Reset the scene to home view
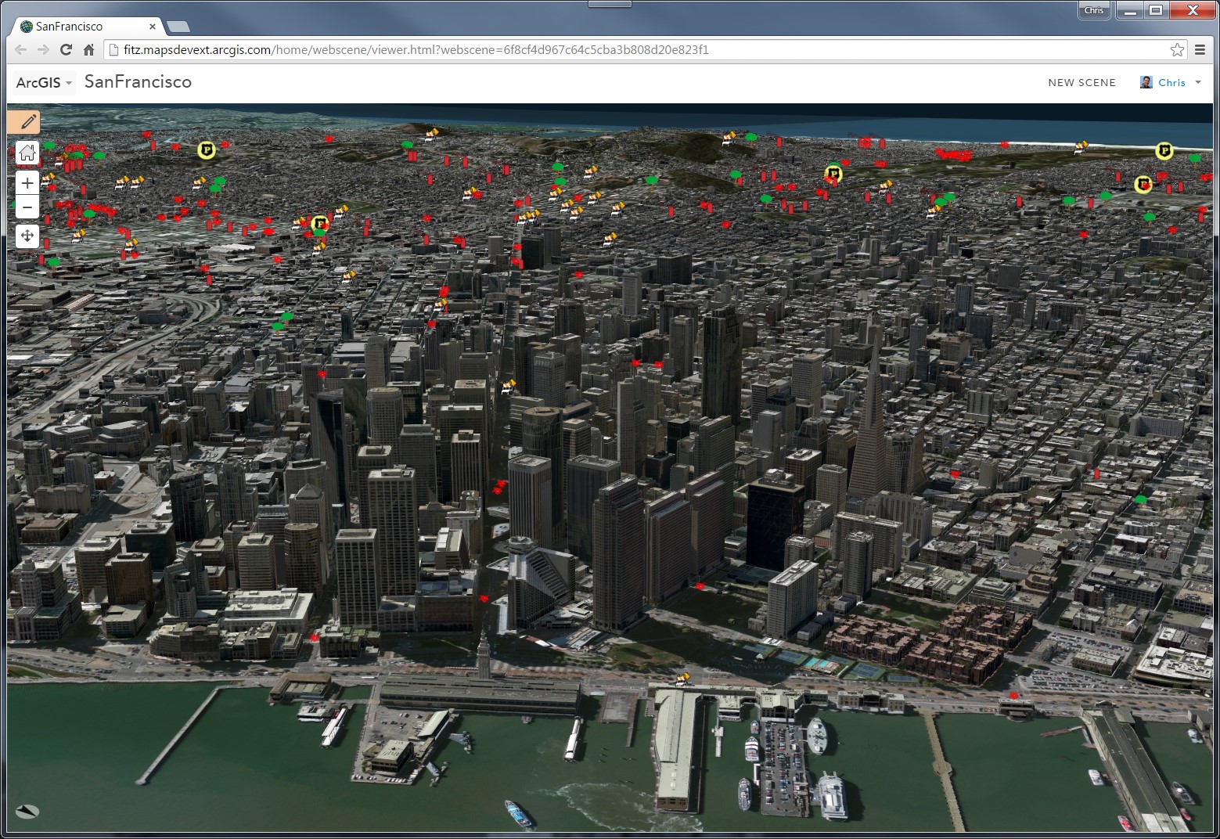Viewport: 1220px width, 839px height. 27,153
